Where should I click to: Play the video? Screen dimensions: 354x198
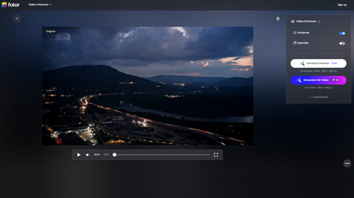(79, 155)
